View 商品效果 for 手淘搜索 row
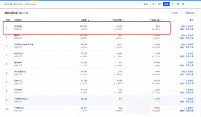The width and height of the screenshot is (201, 117). (x=190, y=29)
